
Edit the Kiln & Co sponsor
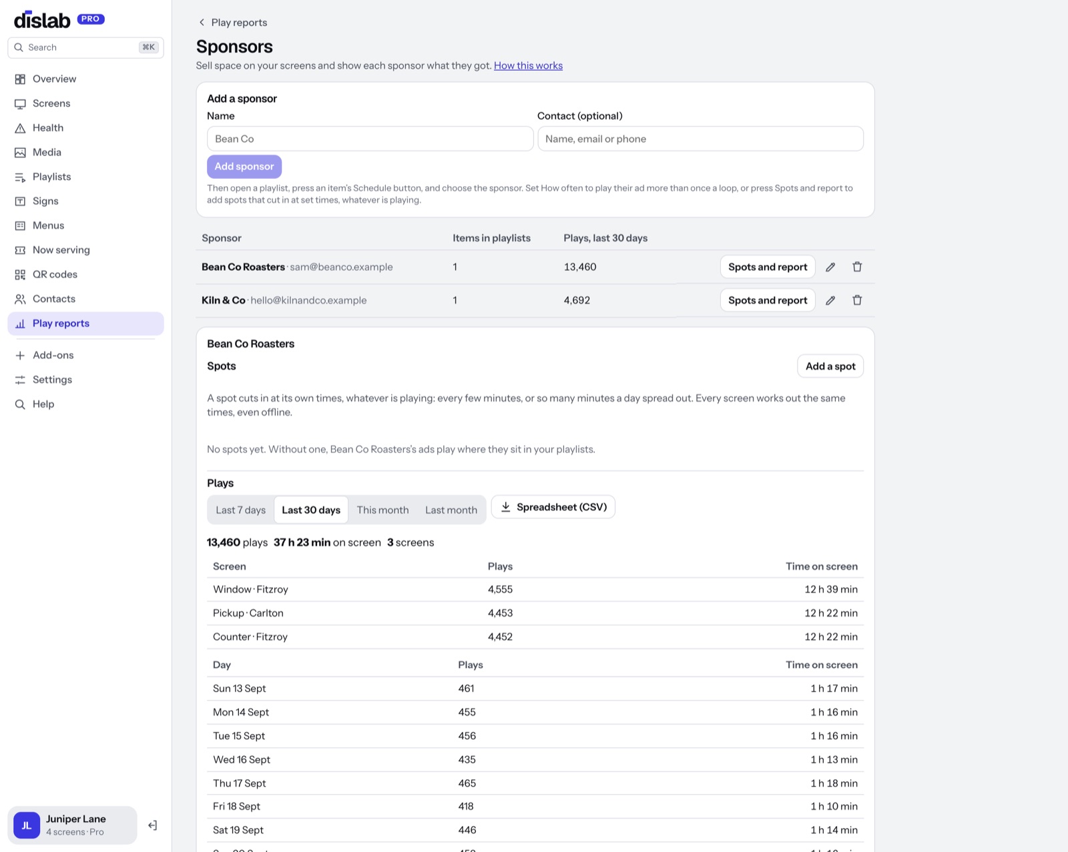pos(830,300)
